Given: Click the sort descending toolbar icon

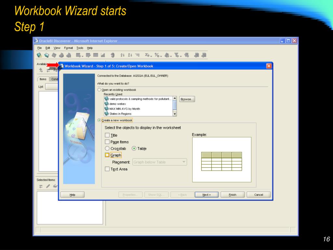Looking at the screenshot, I should tap(130, 55).
